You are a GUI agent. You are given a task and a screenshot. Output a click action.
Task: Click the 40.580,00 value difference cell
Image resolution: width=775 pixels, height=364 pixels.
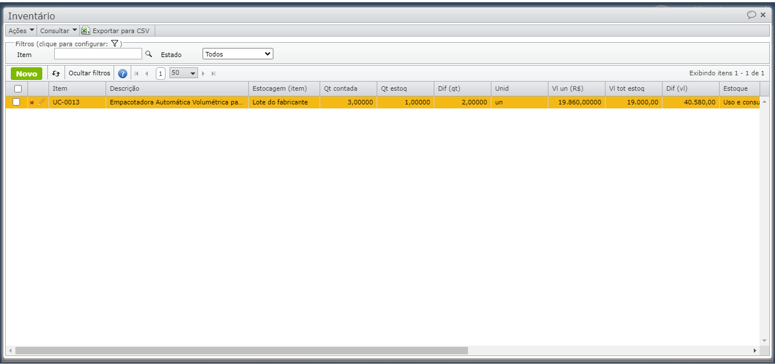coord(691,102)
